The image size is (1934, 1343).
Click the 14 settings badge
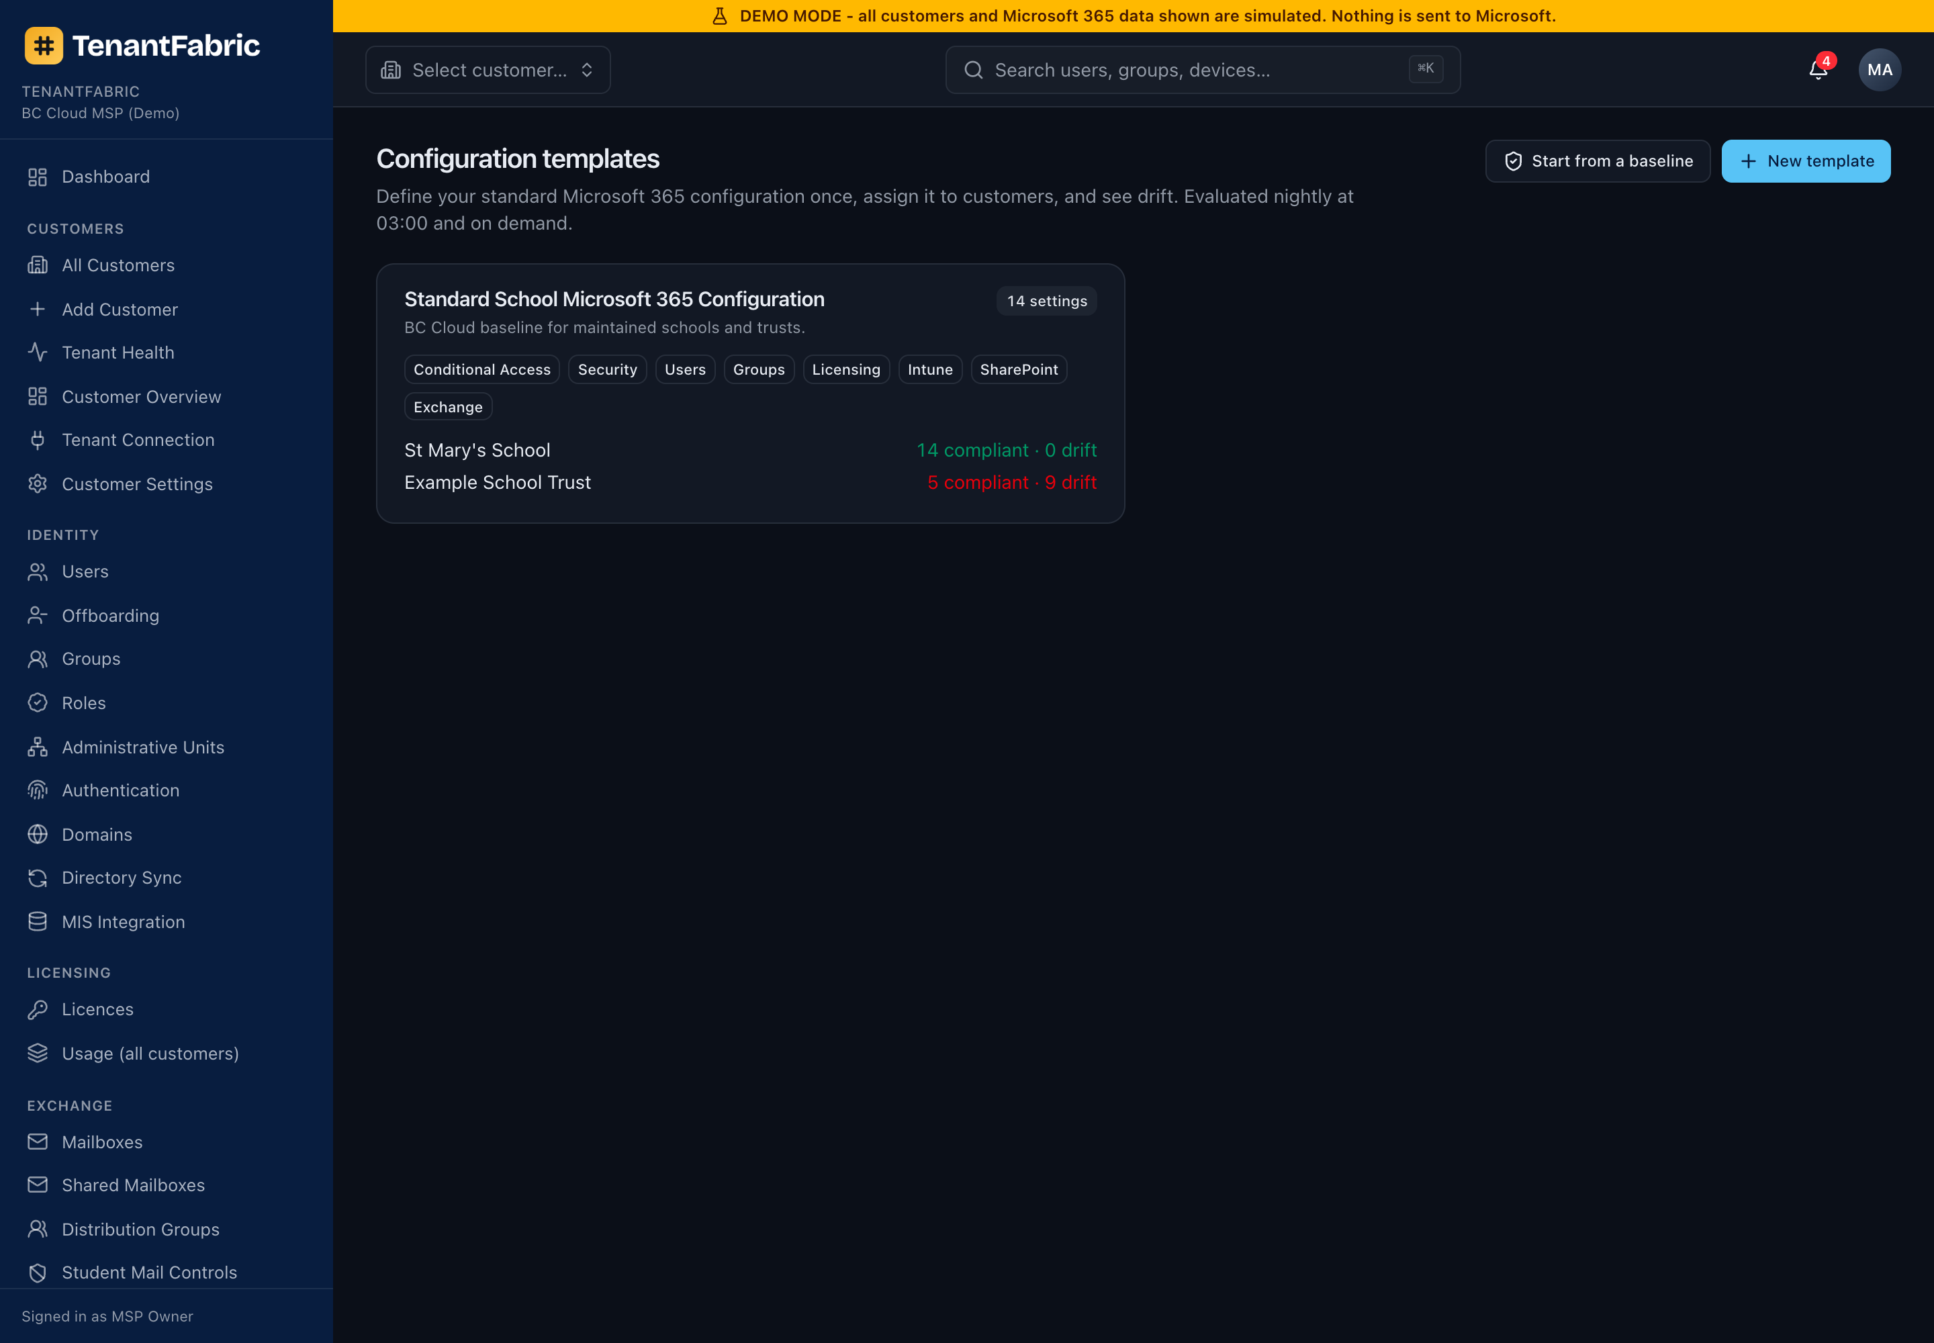click(x=1046, y=302)
